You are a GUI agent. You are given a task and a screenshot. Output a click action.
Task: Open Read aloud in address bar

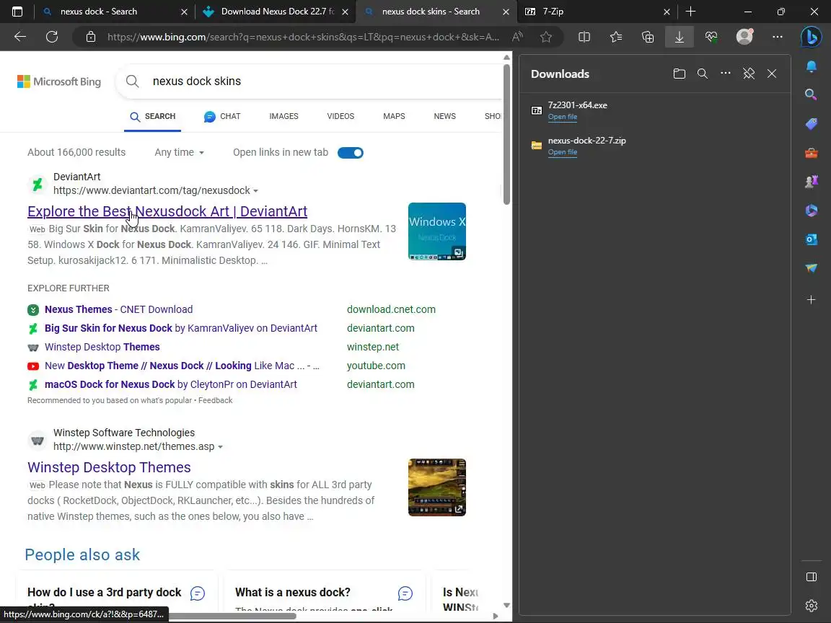coord(517,37)
